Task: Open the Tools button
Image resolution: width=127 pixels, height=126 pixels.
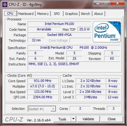Action: (62, 119)
